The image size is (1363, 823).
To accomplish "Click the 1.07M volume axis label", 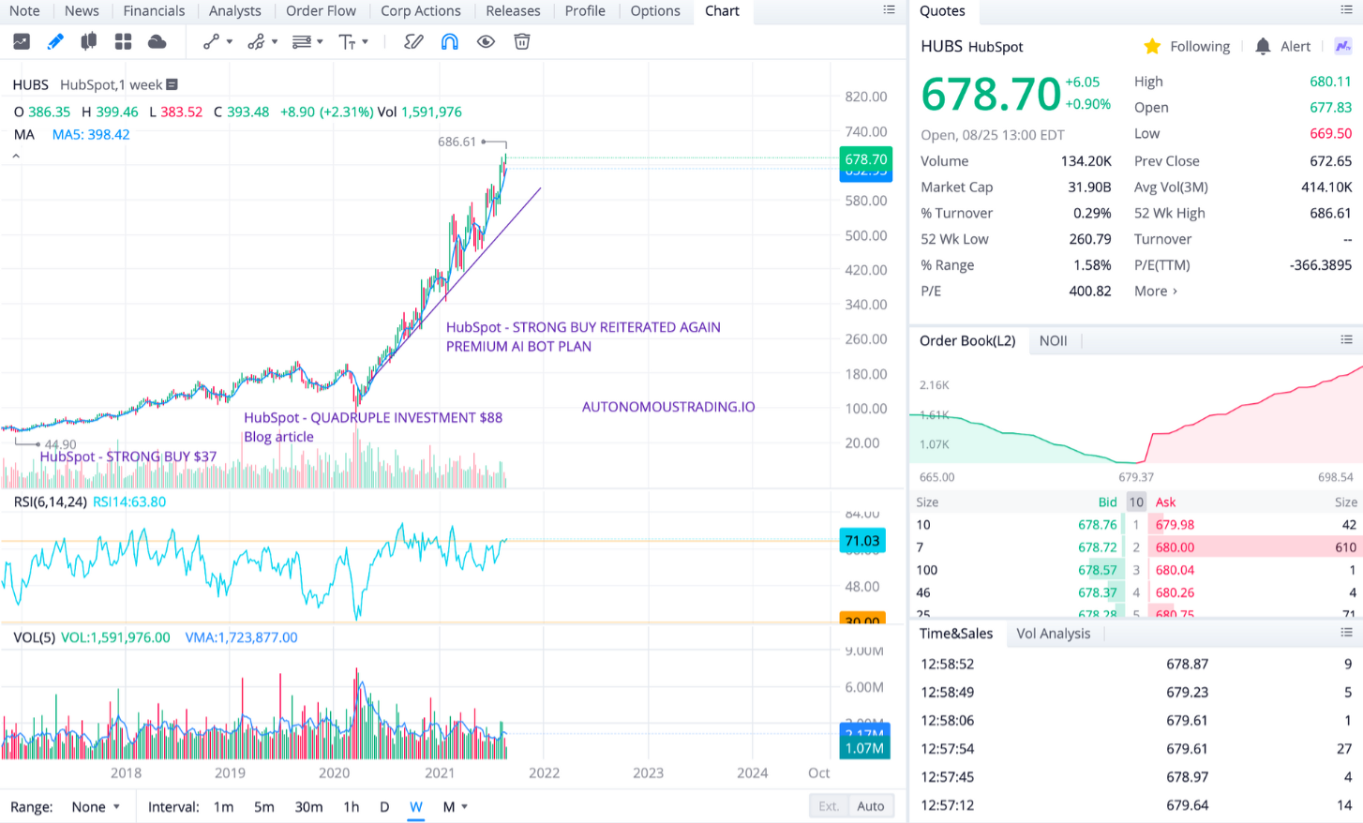I will pos(864,748).
